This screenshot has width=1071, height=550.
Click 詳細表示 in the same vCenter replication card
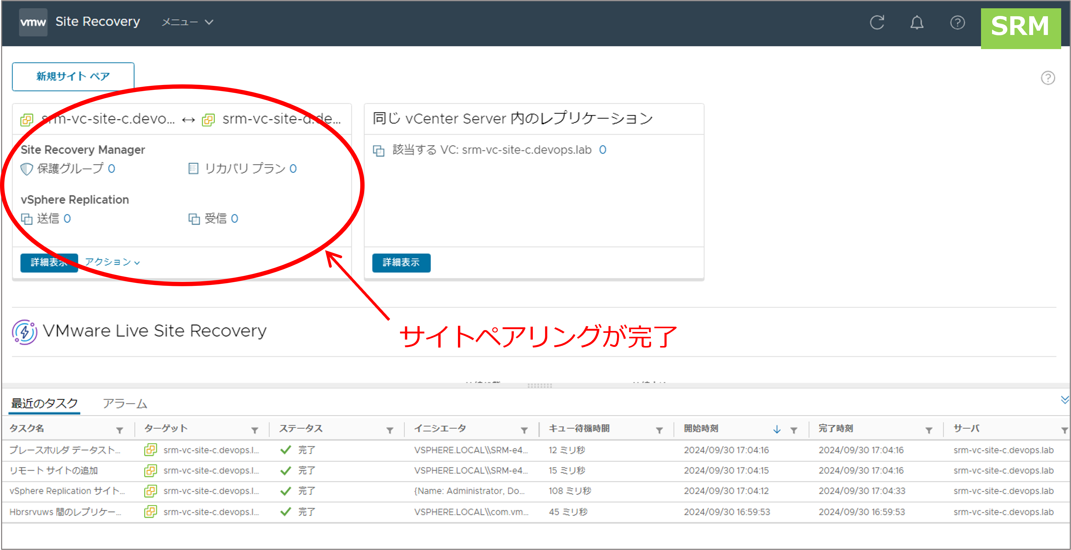(401, 263)
